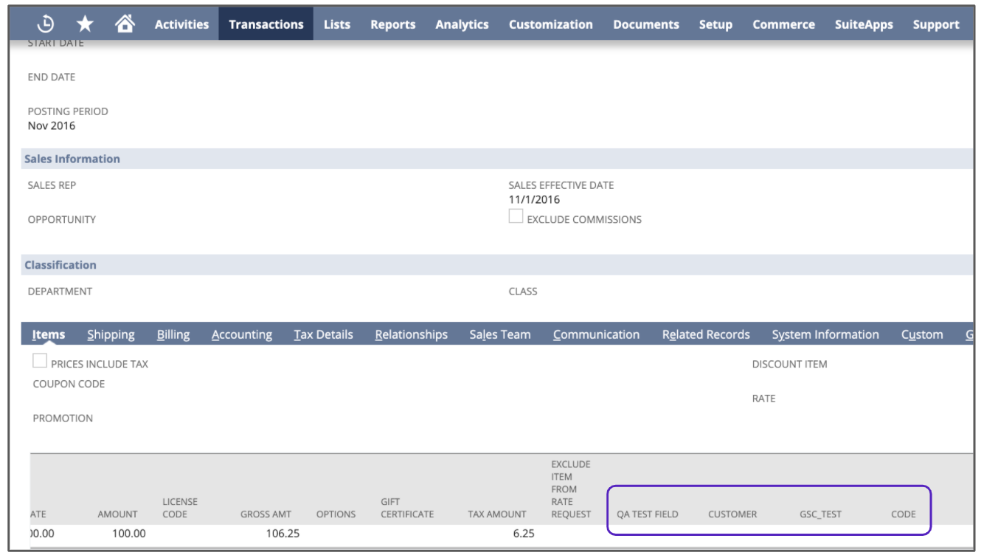Open the Reports menu
Image resolution: width=984 pixels, height=558 pixels.
[x=392, y=24]
